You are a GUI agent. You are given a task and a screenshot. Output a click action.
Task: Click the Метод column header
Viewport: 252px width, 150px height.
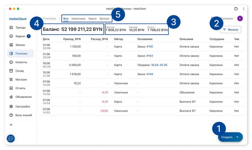tap(119, 39)
